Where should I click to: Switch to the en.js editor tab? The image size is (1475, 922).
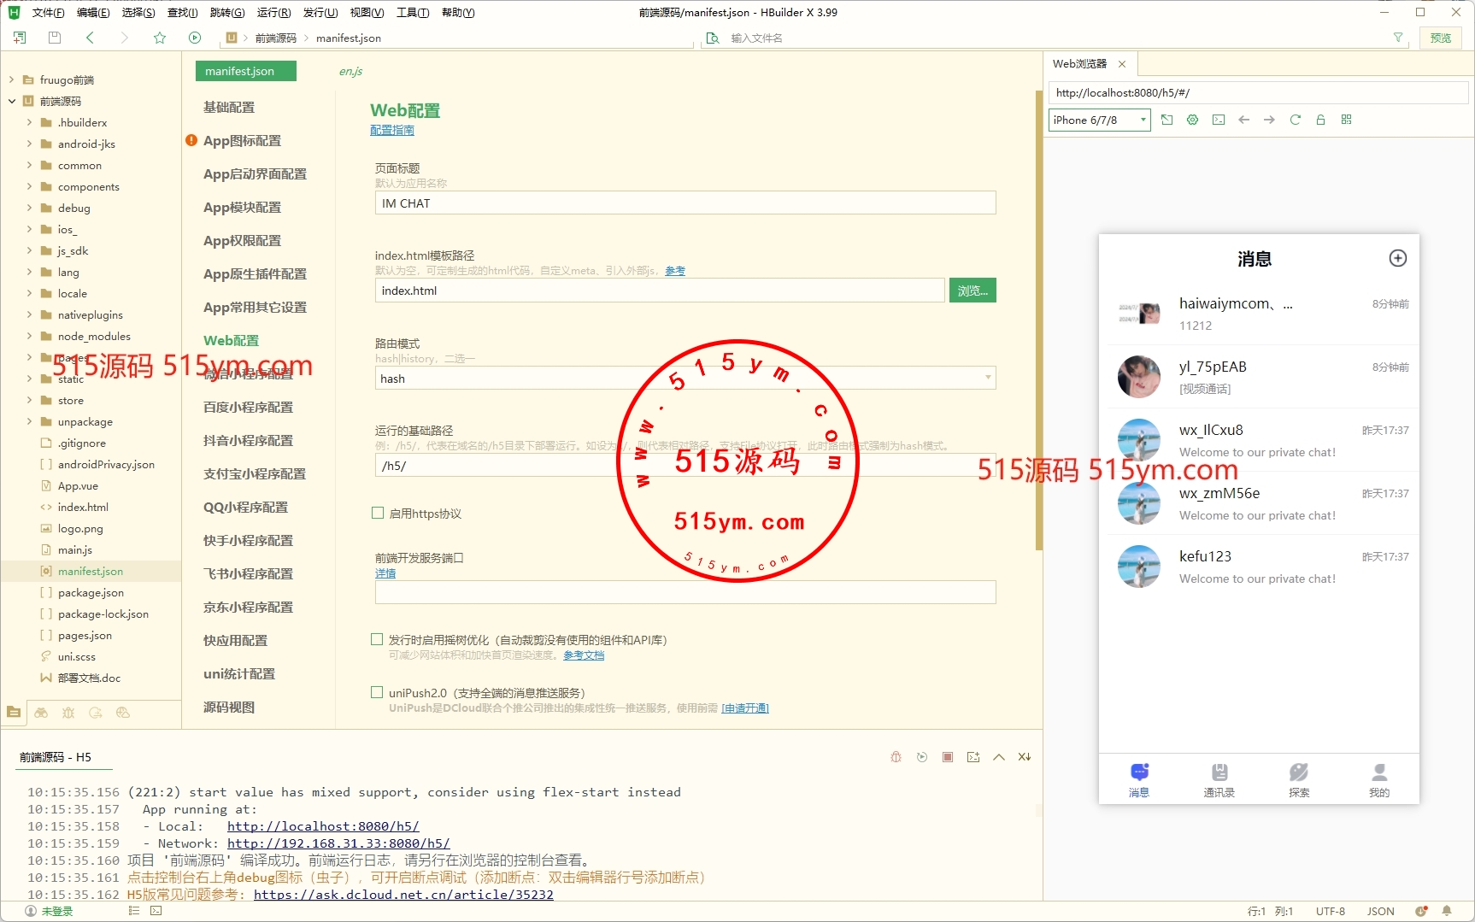(350, 72)
